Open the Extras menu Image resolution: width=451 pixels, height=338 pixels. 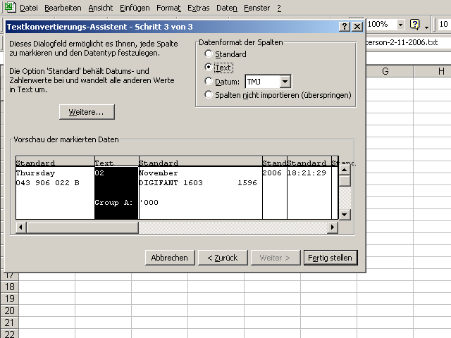[199, 8]
